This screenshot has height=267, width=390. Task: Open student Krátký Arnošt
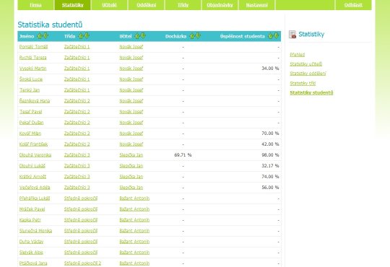(32, 177)
